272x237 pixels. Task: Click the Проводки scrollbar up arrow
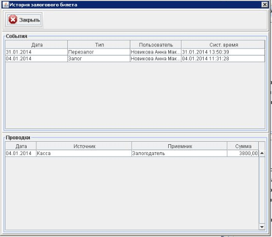(262, 153)
